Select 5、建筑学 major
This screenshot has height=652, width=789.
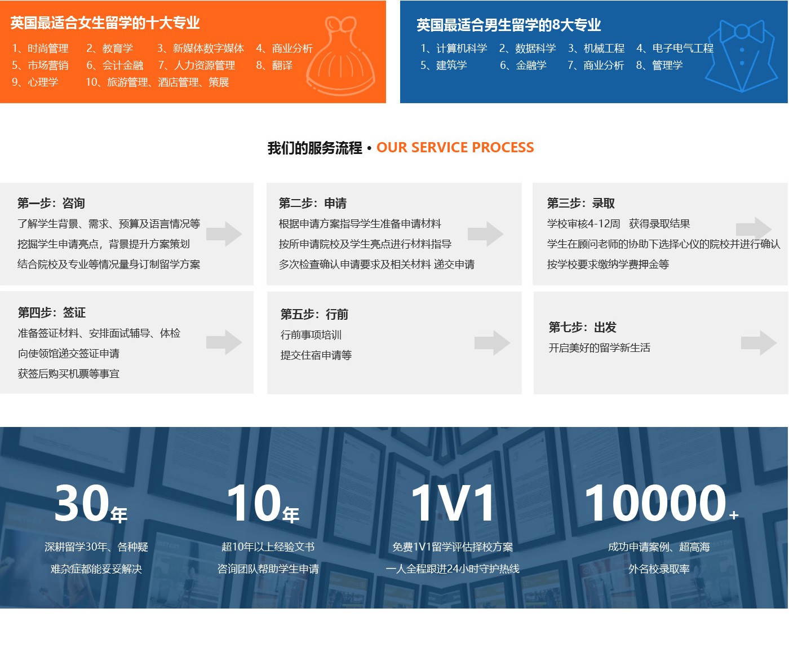[x=444, y=65]
